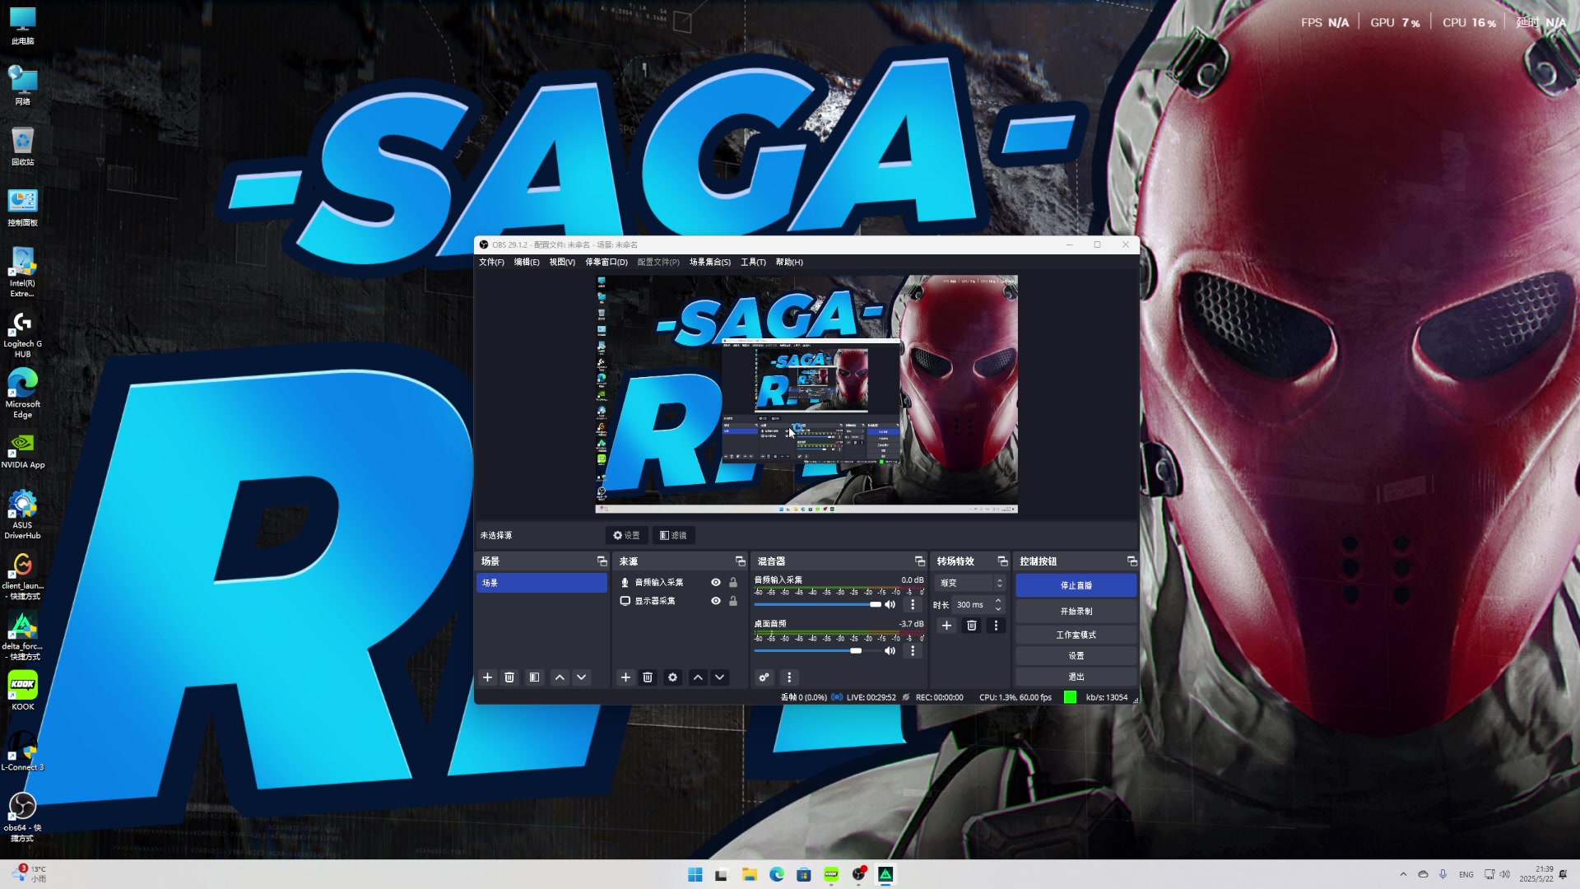
Task: Move scene down with arrow icon
Action: 581,677
